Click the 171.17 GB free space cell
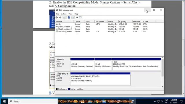The image size is (185, 104). coord(137,24)
